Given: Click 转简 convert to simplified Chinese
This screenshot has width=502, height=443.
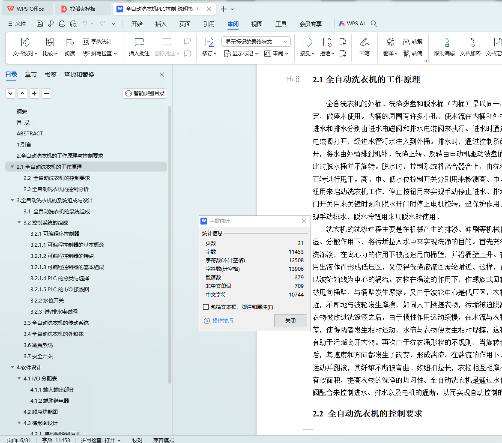Looking at the screenshot, I should (x=412, y=53).
